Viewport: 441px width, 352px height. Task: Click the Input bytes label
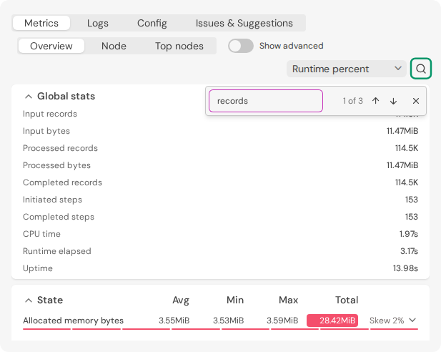tap(46, 131)
